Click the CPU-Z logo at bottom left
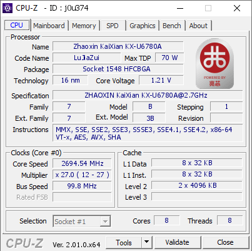Screen dimensions: 252x251 (24, 243)
